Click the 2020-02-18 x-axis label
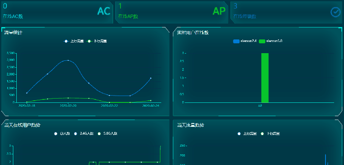 pyautogui.click(x=27, y=106)
